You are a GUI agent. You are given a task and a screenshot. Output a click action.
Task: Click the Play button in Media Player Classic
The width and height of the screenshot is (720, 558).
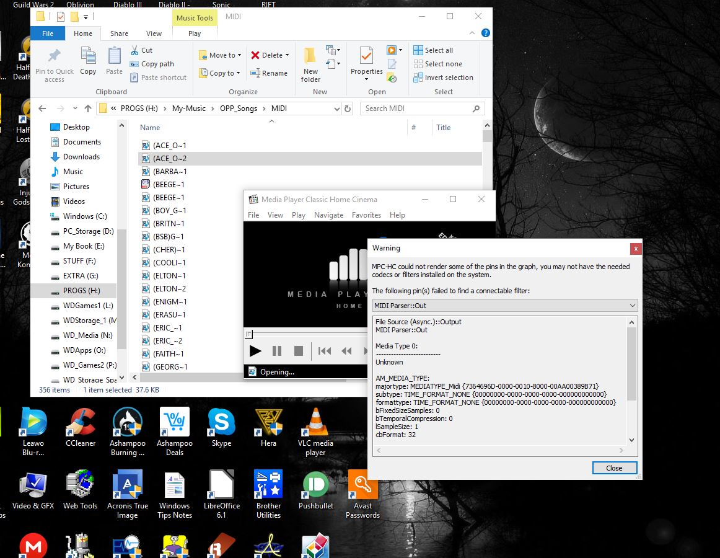(255, 351)
